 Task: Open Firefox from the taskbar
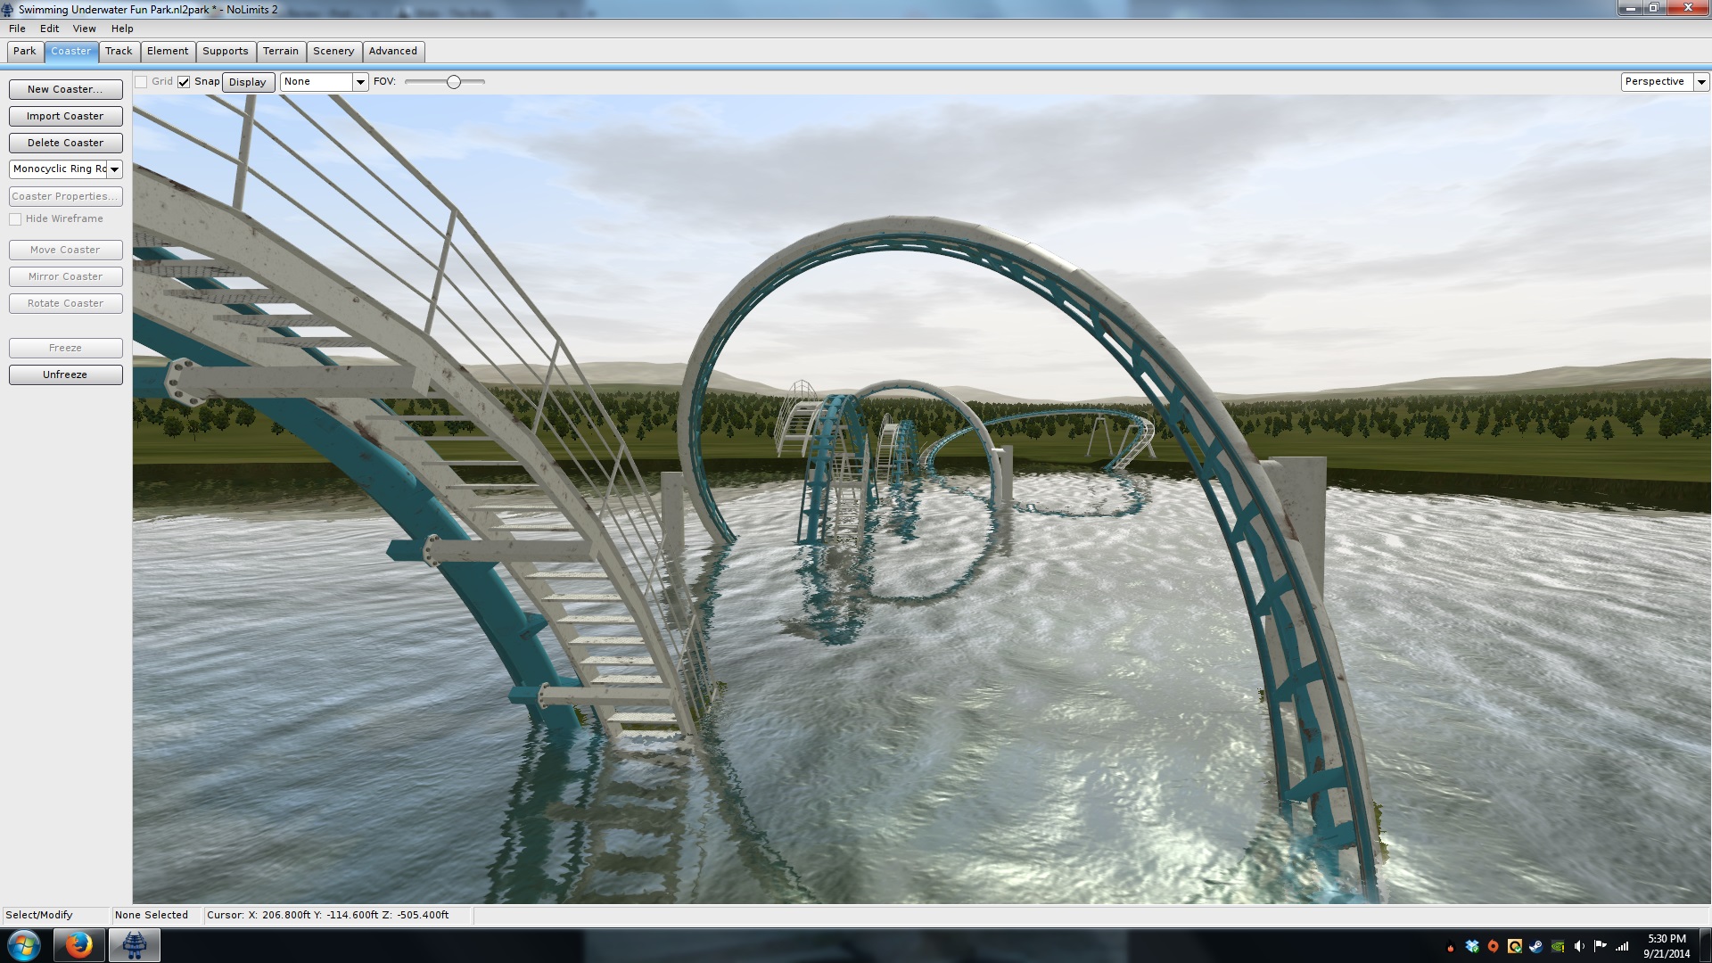pos(78,945)
